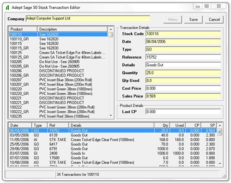Click the Type field showing GO

click(x=183, y=49)
